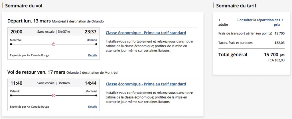Click the Orlando arrival dot on the outbound route
This screenshot has width=292, height=119.
pos(96,44)
